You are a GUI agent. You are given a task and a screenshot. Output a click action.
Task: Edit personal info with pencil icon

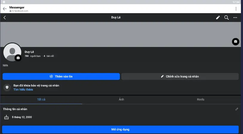[237, 109]
